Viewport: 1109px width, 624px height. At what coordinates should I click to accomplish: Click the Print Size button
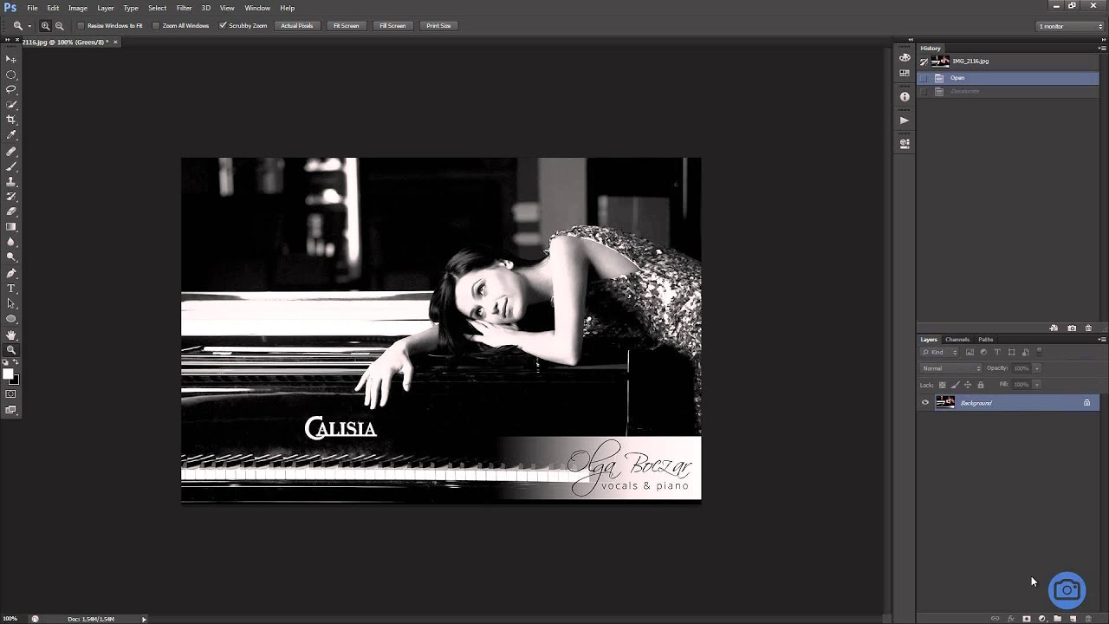[x=438, y=26]
